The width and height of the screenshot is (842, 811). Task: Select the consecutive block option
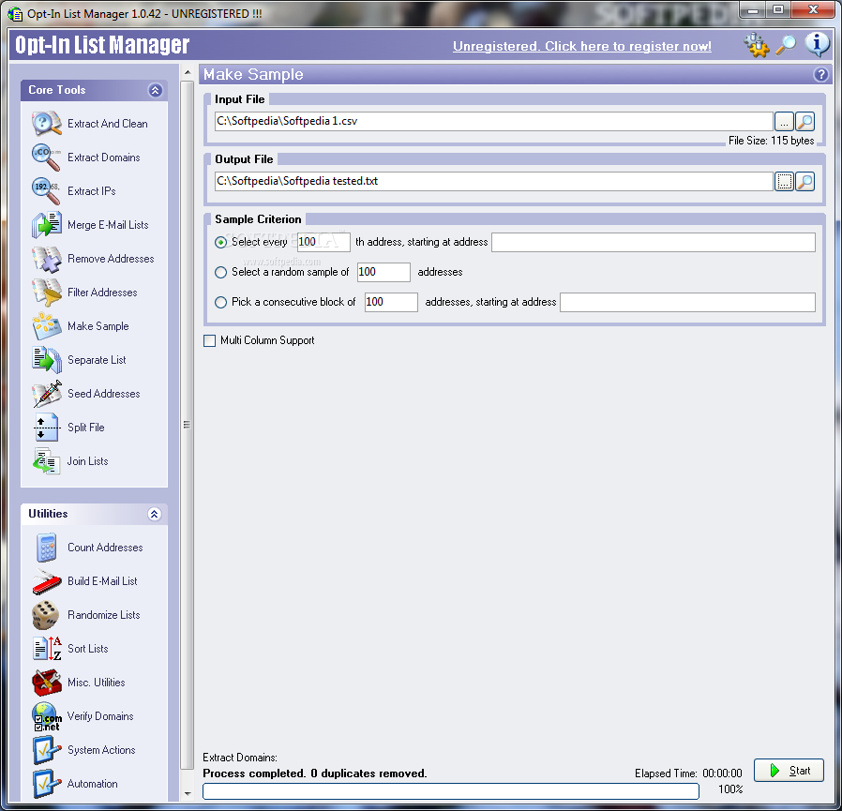(220, 303)
